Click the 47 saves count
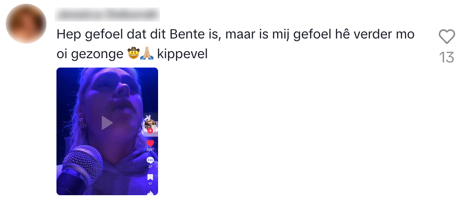Screen dimensions: 462x198 (150, 183)
